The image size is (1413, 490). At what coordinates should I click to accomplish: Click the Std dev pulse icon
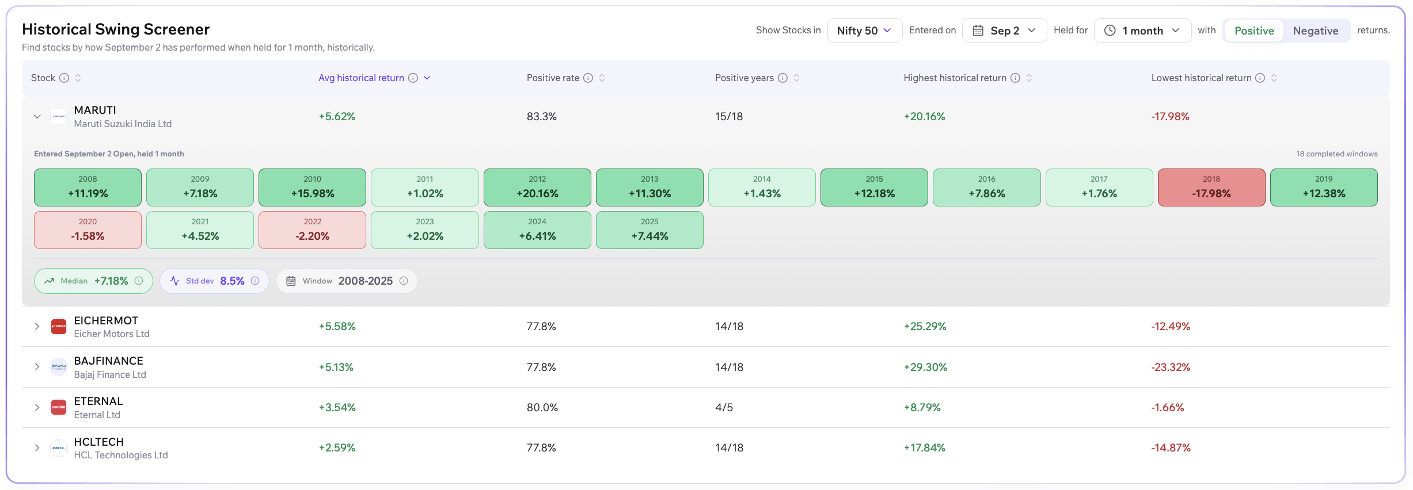[175, 281]
